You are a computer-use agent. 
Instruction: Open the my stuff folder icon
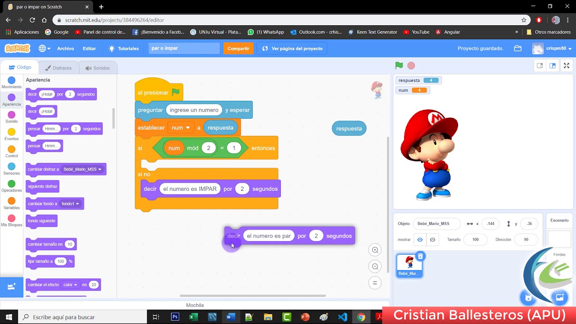(x=518, y=48)
